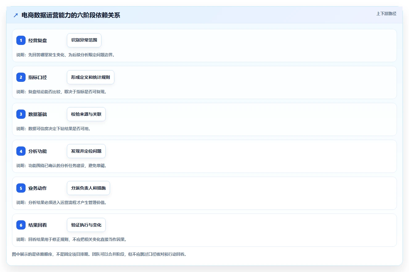Image resolution: width=409 pixels, height=272 pixels.
Task: Click the number 2 badge for 指标口径
Action: coord(21,77)
